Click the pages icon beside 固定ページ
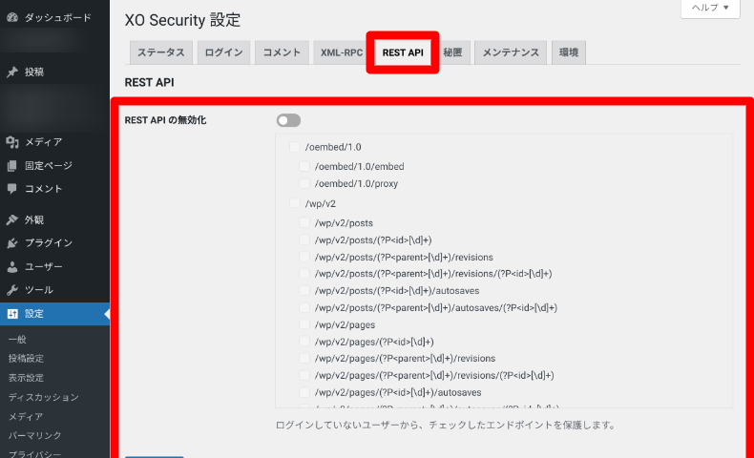This screenshot has width=754, height=458. point(12,166)
